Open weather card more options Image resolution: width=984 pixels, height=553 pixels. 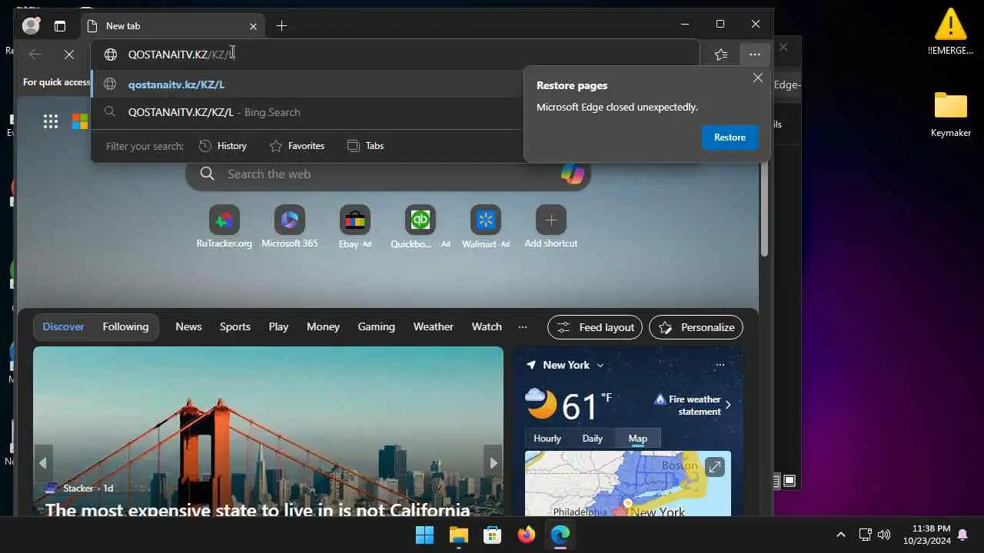[720, 365]
